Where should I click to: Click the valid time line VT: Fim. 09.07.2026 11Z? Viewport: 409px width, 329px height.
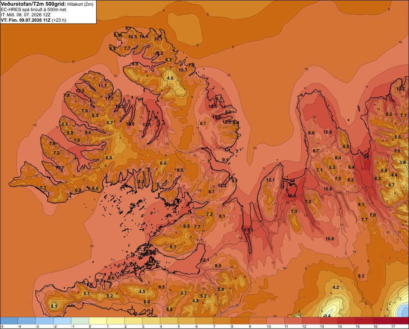pyautogui.click(x=26, y=20)
